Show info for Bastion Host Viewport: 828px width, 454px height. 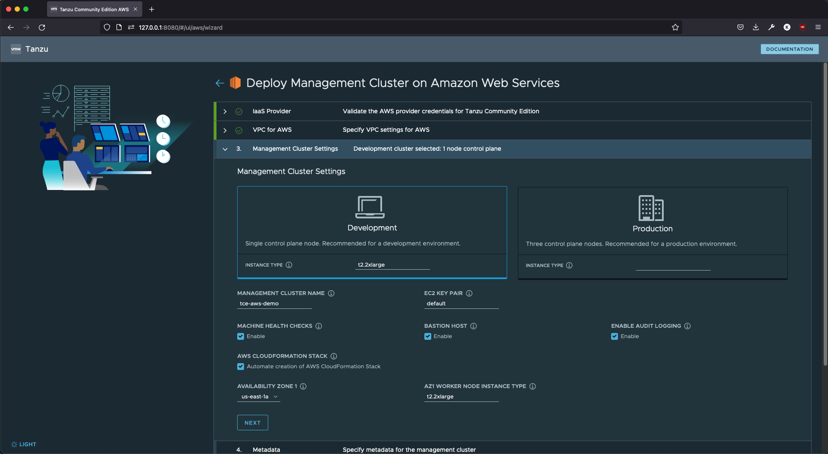[474, 326]
